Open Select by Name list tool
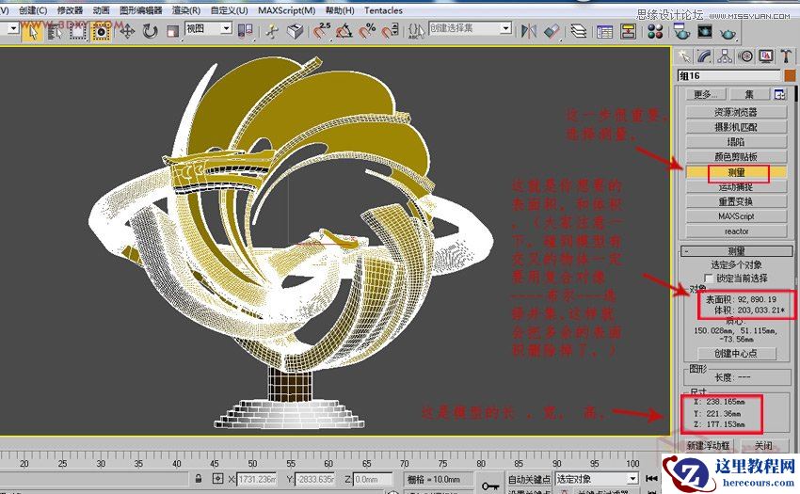Viewport: 800px width, 494px height. (55, 32)
